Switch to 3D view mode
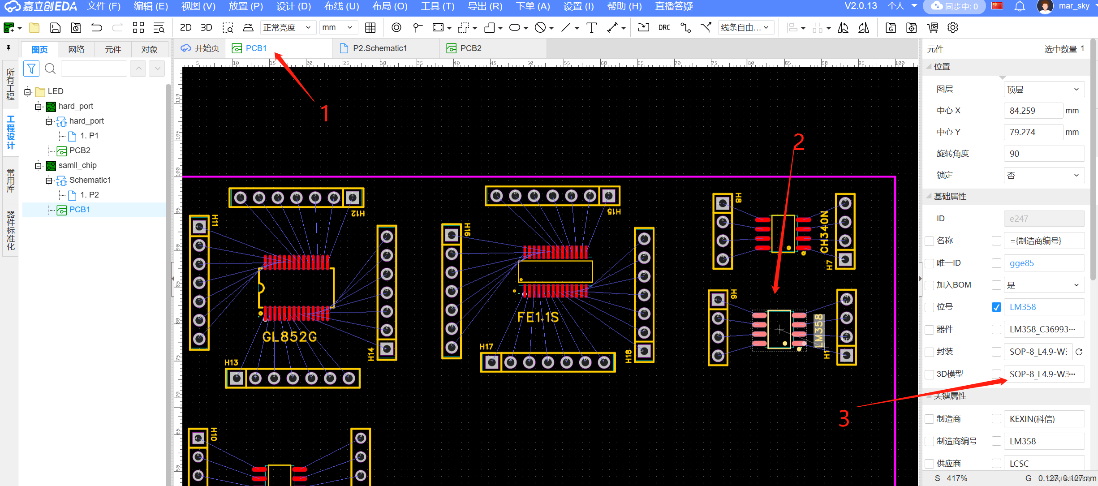 (x=206, y=28)
